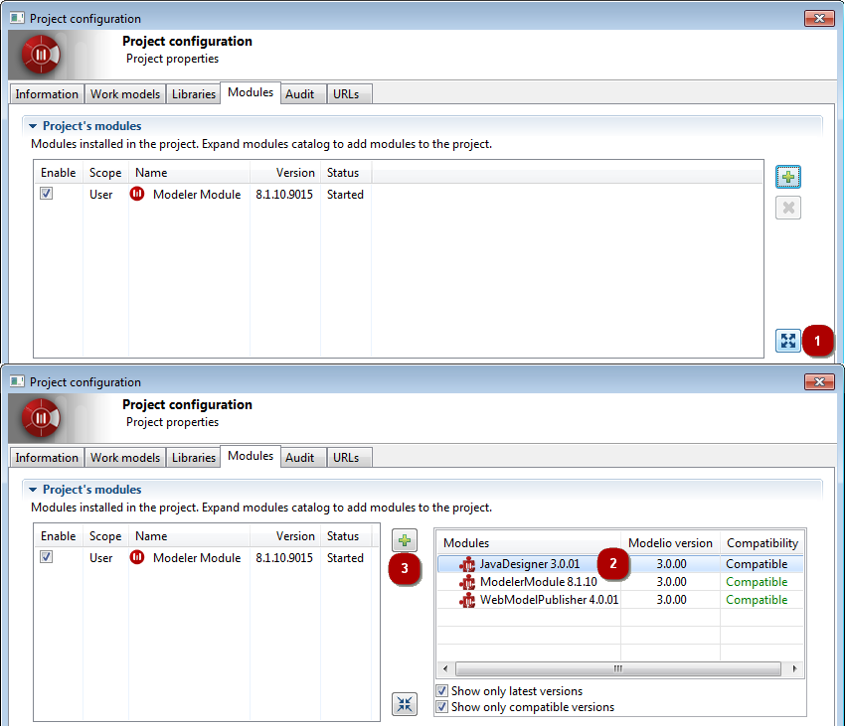Close the lower Project configuration window
The image size is (847, 728).
[x=820, y=382]
